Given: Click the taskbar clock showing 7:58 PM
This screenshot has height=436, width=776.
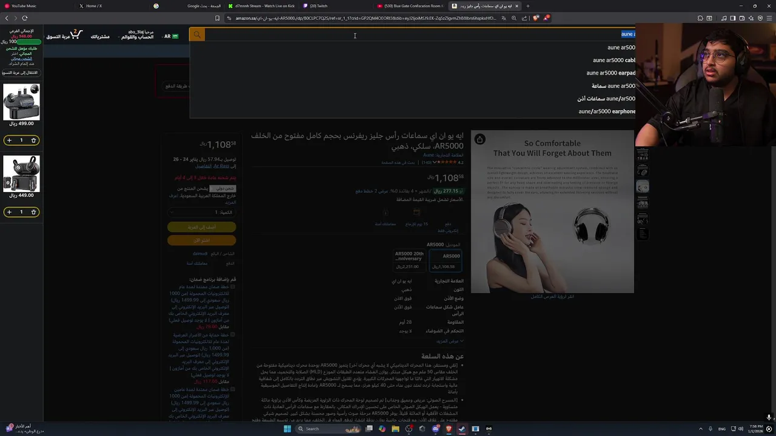Looking at the screenshot, I should click(x=755, y=429).
